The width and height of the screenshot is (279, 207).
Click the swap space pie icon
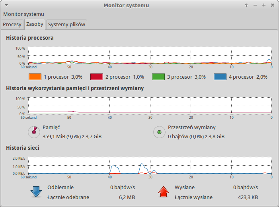point(160,132)
